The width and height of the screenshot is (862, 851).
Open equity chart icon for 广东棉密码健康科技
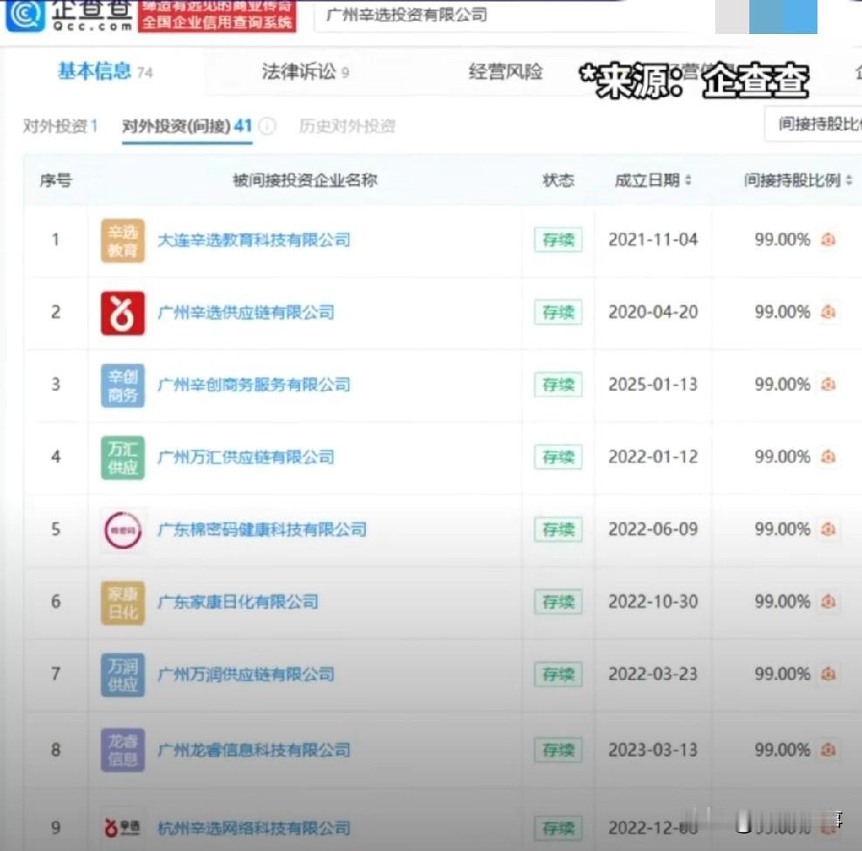[829, 529]
